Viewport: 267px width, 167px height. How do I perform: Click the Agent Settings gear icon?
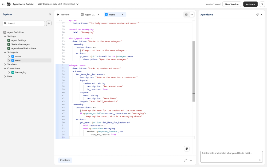point(9,40)
